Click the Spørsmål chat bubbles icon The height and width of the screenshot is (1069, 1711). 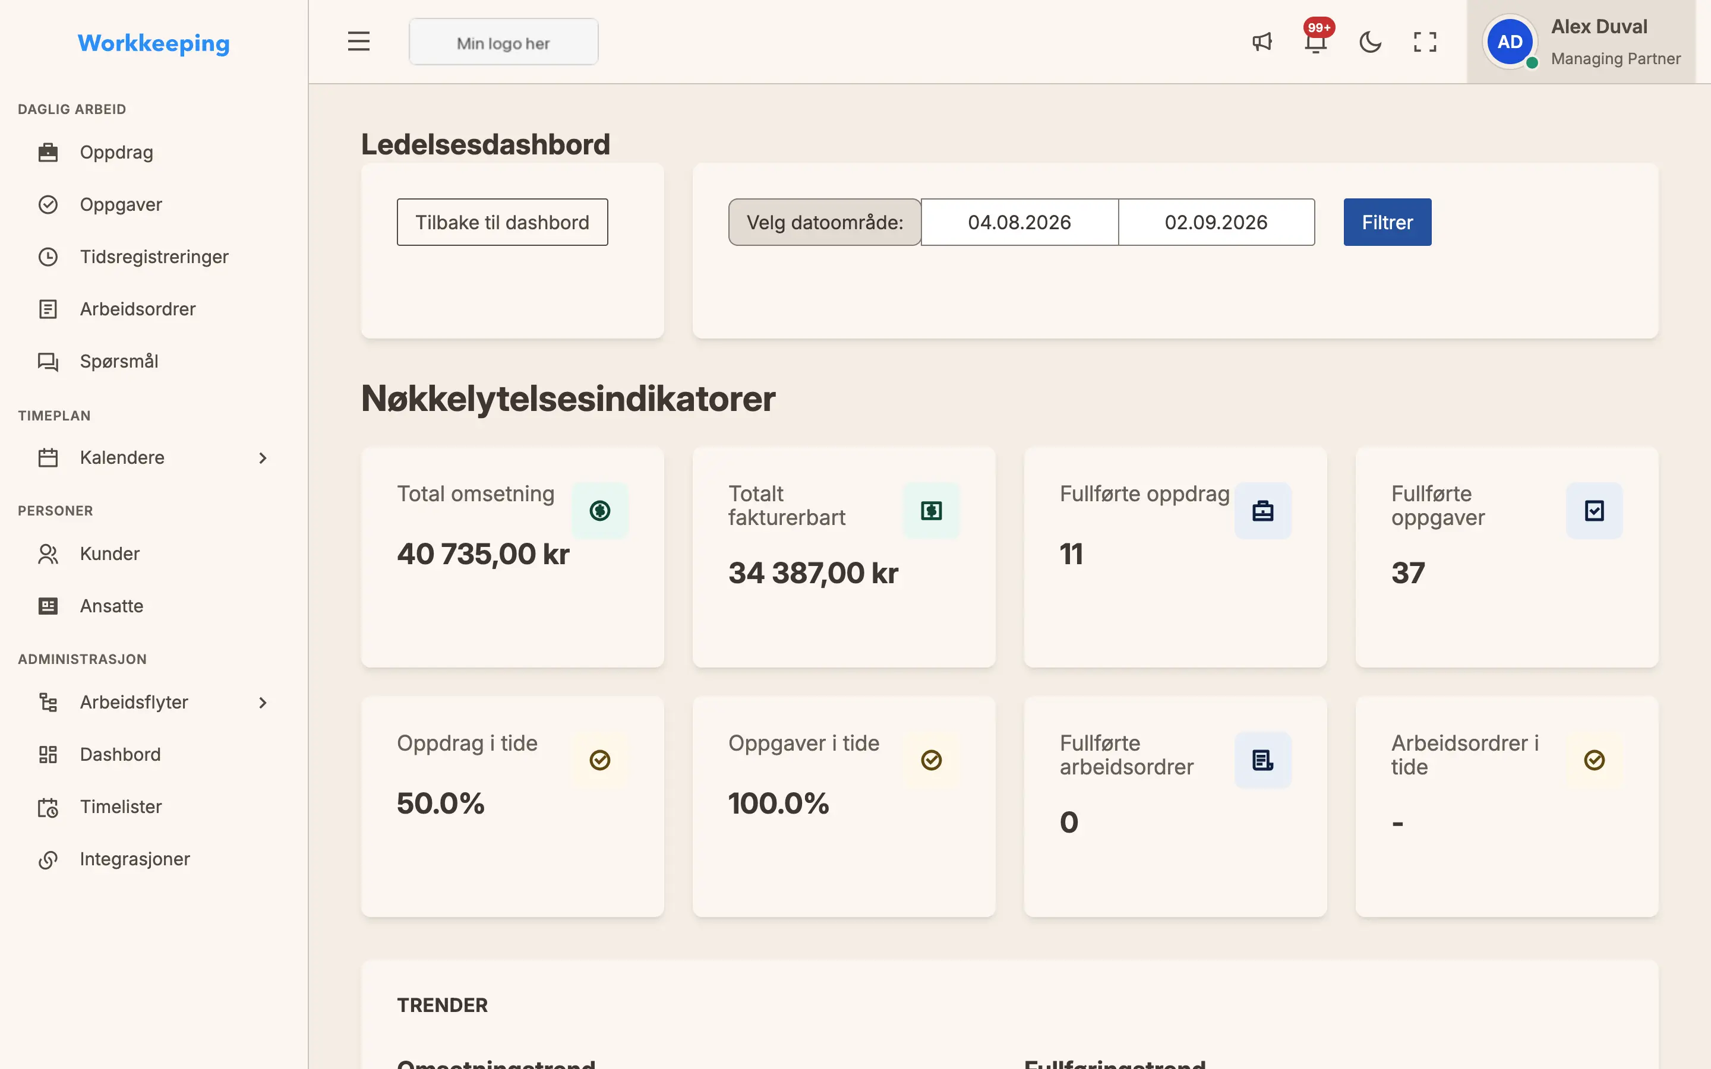(48, 361)
